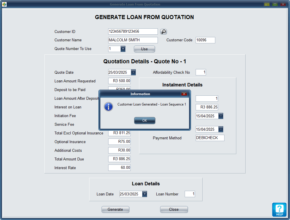Open the Quote Date picker dropdown
This screenshot has width=290, height=220.
(x=133, y=73)
